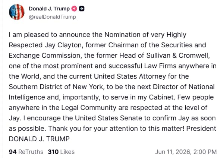Viewport: 220px width, 158px height.
Task: Click the number 310 like count
Action: pyautogui.click(x=53, y=152)
